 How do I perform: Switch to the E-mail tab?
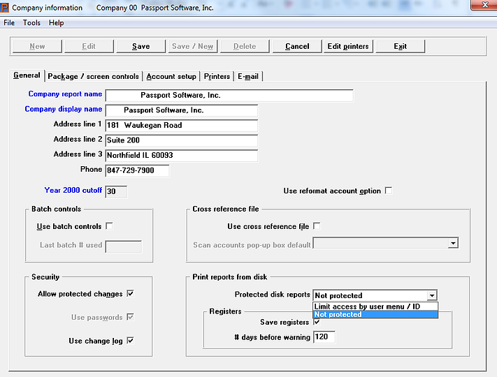pos(248,76)
